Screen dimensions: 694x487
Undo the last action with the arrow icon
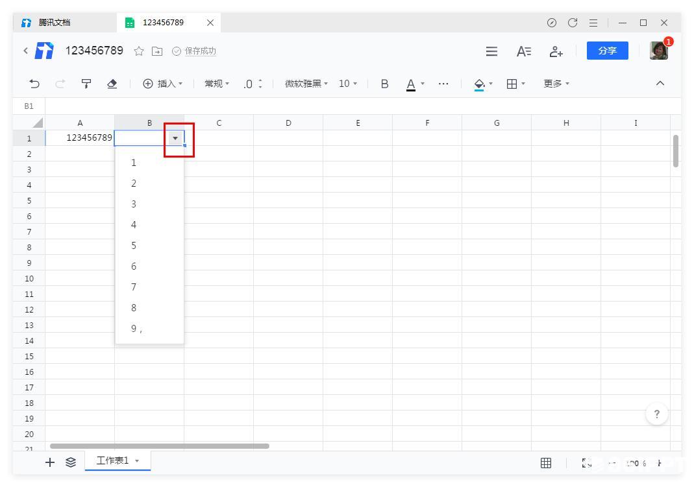[x=34, y=84]
